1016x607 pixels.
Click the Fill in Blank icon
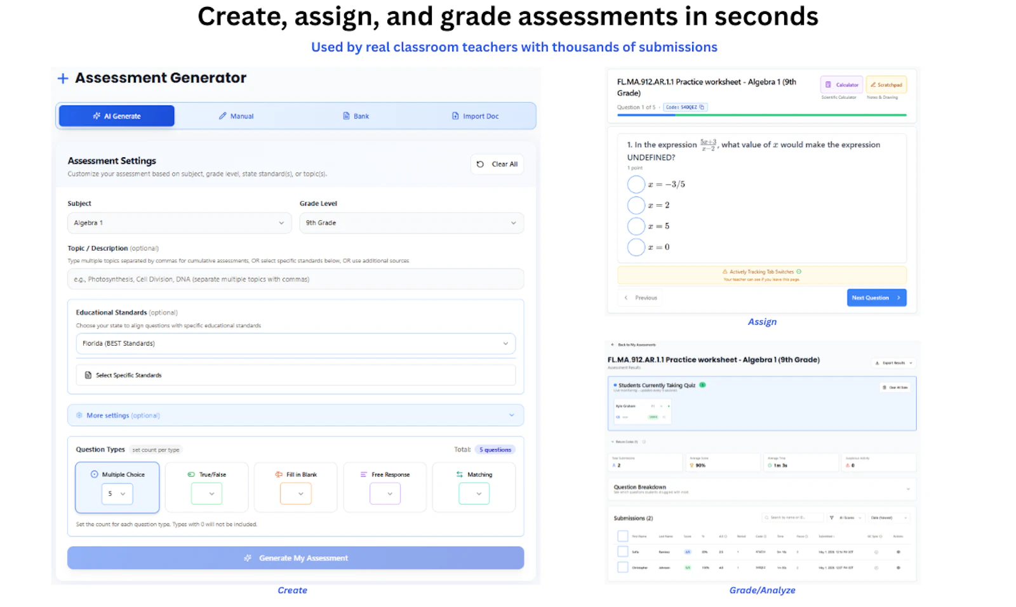coord(279,474)
